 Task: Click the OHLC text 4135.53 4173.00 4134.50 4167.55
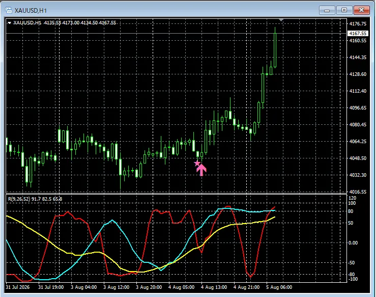tap(80, 23)
